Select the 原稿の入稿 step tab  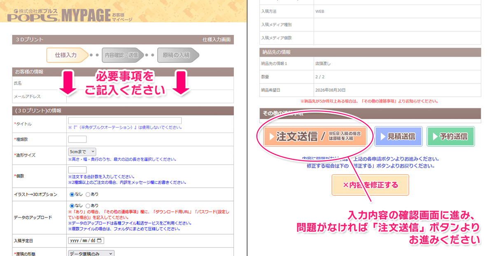point(178,55)
